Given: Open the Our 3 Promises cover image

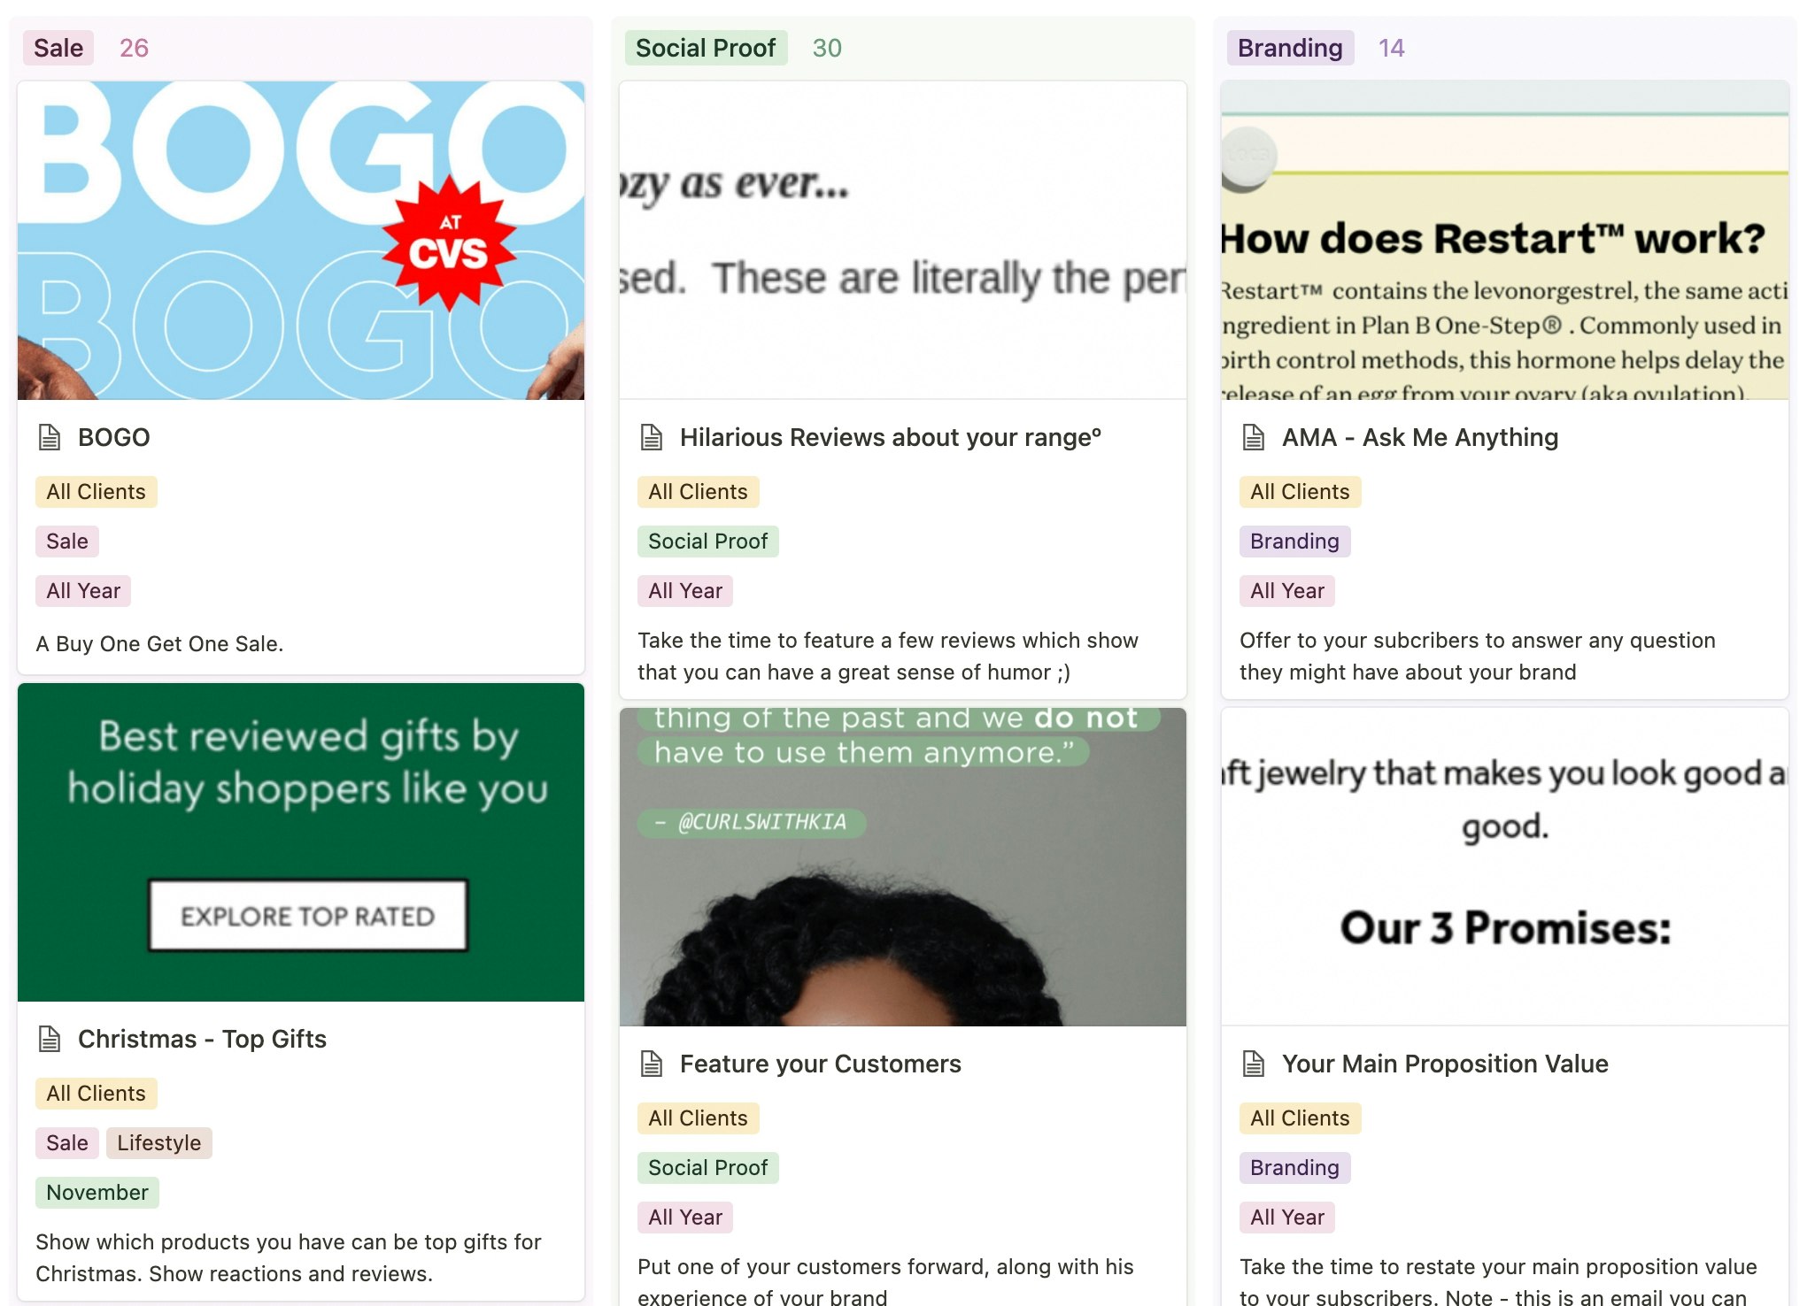Looking at the screenshot, I should coord(1505,867).
